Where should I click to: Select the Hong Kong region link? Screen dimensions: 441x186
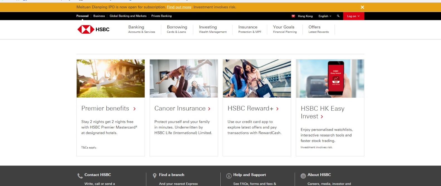[305, 16]
